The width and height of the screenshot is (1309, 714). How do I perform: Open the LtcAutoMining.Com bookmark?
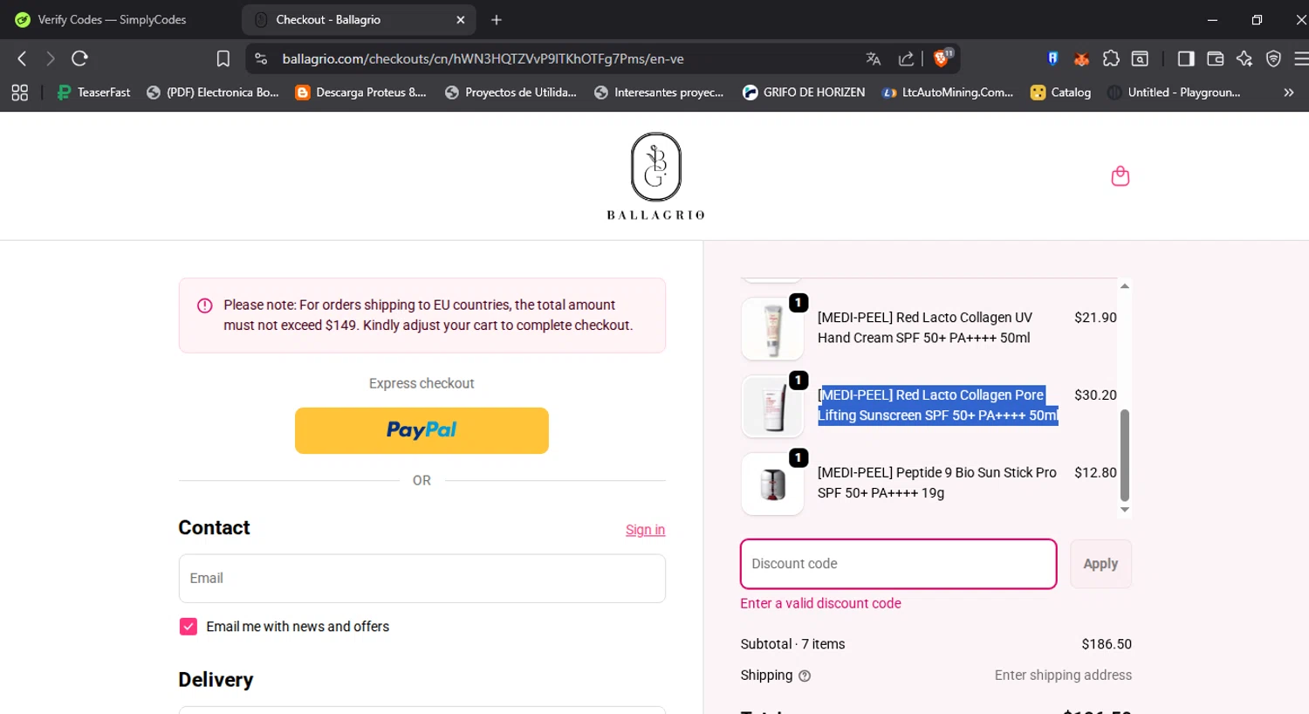[948, 93]
